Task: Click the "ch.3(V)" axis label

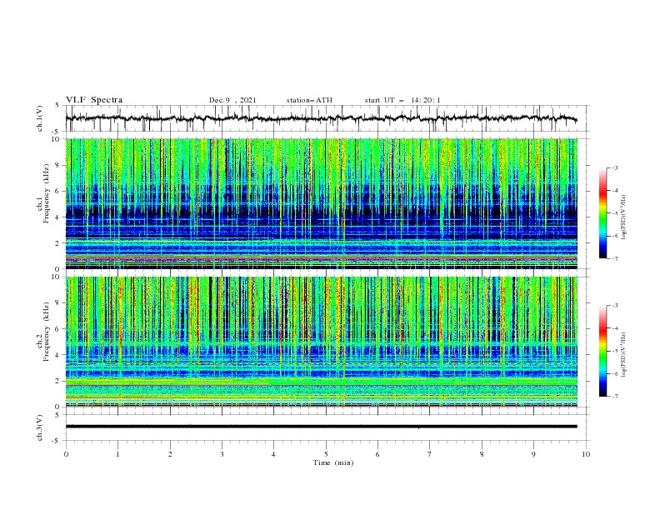Action: tap(40, 427)
